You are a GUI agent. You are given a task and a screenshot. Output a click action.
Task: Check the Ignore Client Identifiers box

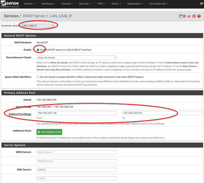click(x=38, y=77)
